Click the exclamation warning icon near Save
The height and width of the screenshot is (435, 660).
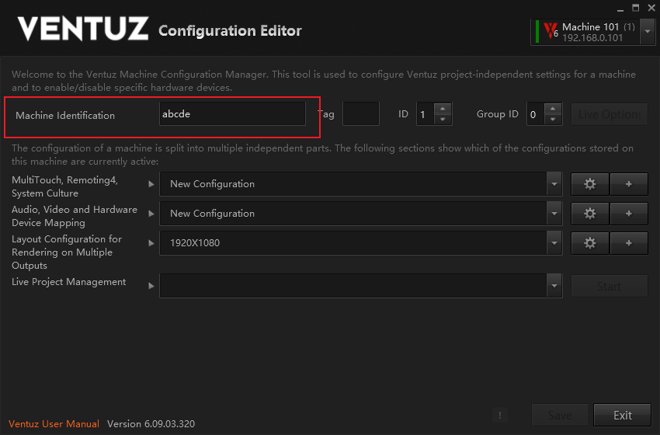tap(499, 416)
